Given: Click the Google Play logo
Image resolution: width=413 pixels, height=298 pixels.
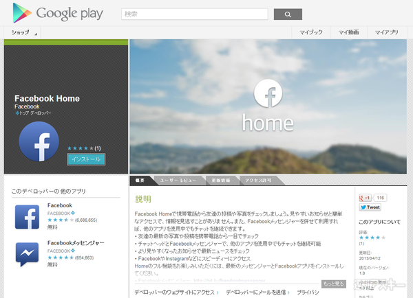Looking at the screenshot, I should (58, 13).
